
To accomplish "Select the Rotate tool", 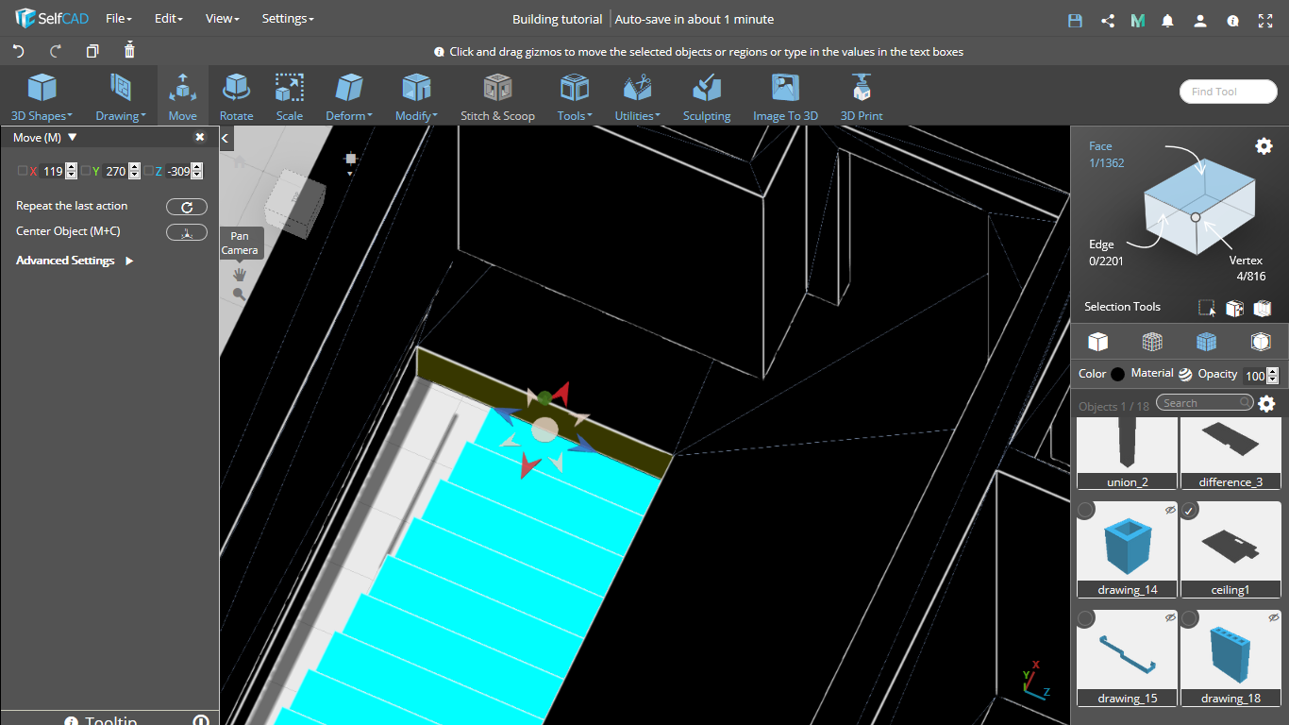I will 236,97.
